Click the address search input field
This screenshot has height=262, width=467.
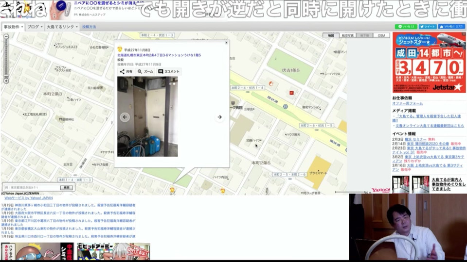(x=32, y=188)
